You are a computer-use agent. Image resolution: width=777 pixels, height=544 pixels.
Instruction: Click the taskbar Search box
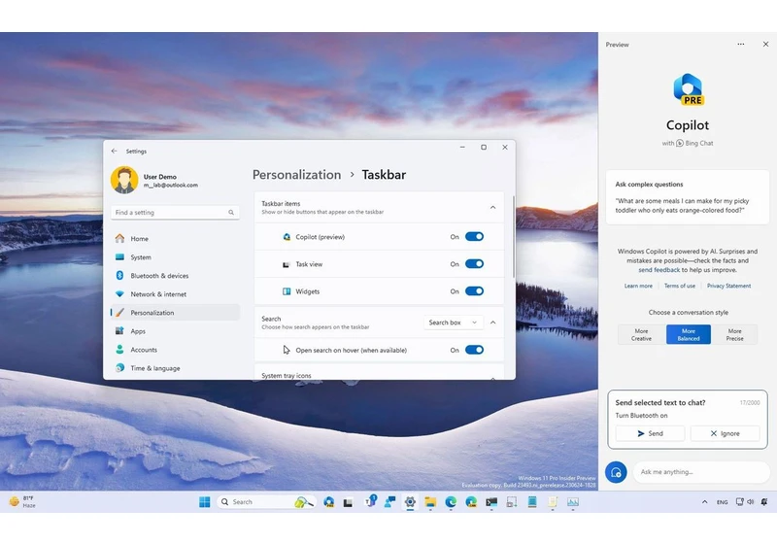tap(265, 502)
